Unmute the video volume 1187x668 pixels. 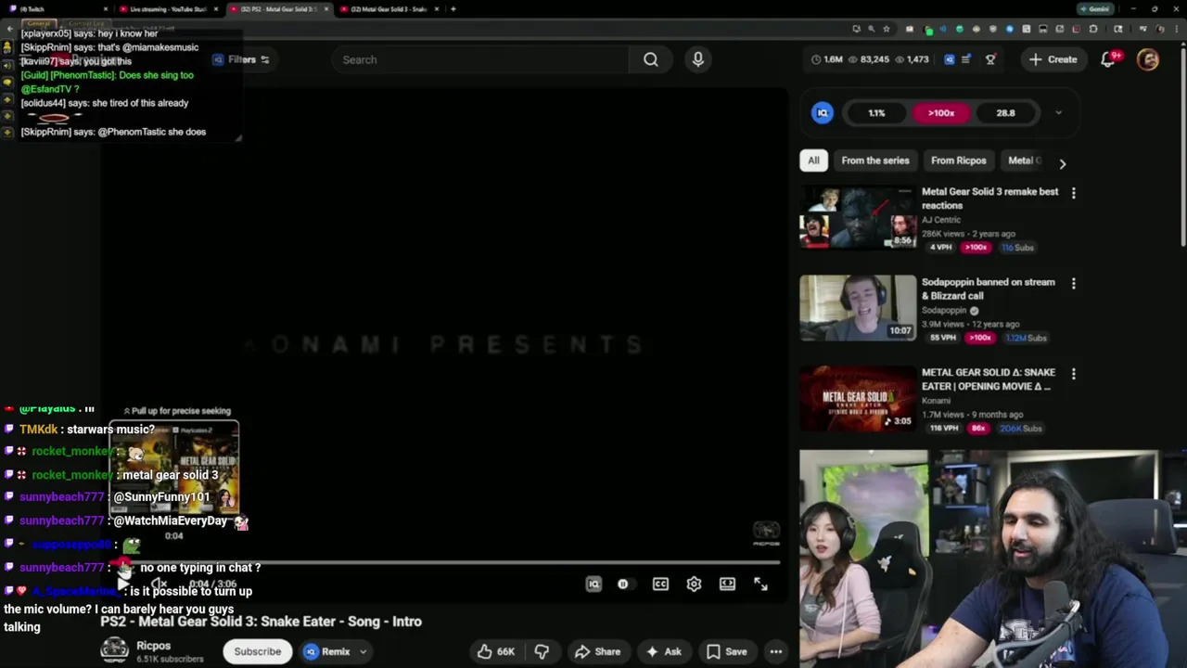[x=160, y=584]
